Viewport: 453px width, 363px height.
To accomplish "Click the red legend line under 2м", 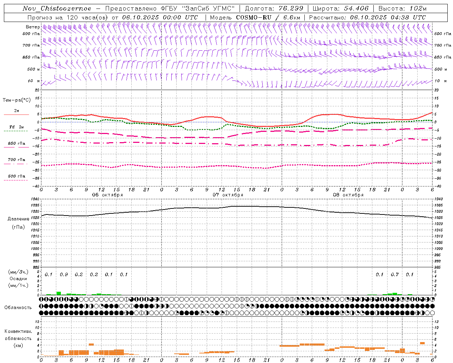I will click(16, 115).
